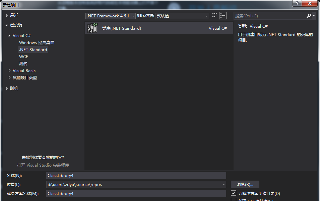
Task: Close the new project dialog
Action: click(x=310, y=3)
